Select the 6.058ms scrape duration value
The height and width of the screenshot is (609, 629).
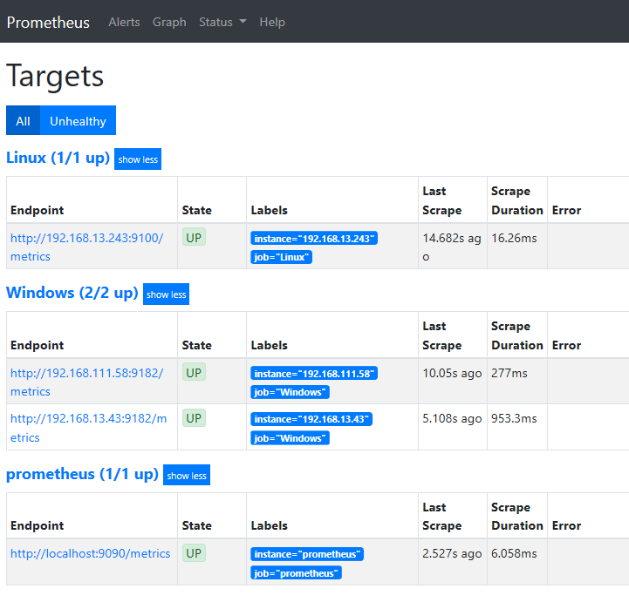(x=514, y=553)
